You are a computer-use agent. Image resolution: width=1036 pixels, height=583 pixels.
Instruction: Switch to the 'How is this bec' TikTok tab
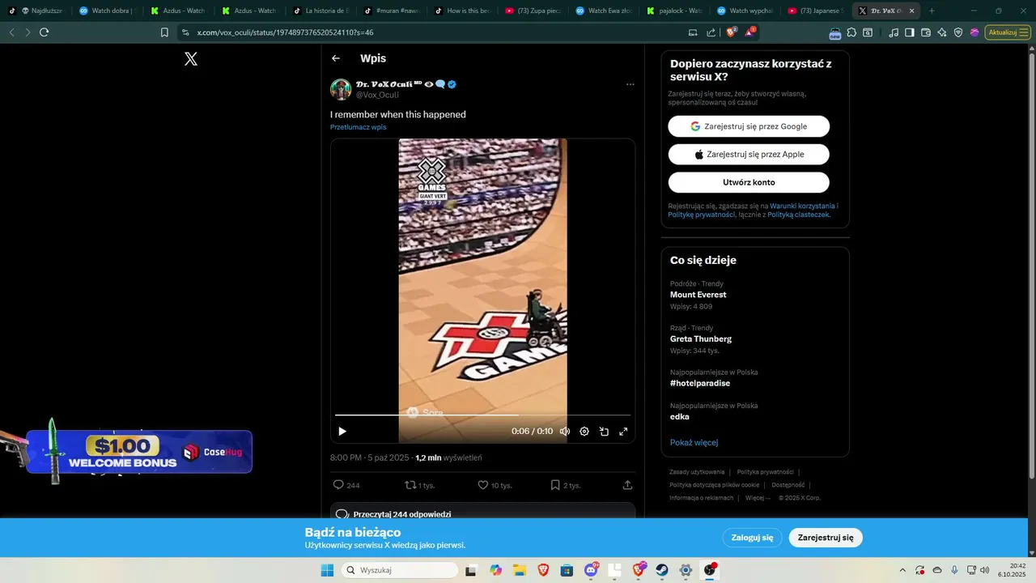click(x=465, y=11)
